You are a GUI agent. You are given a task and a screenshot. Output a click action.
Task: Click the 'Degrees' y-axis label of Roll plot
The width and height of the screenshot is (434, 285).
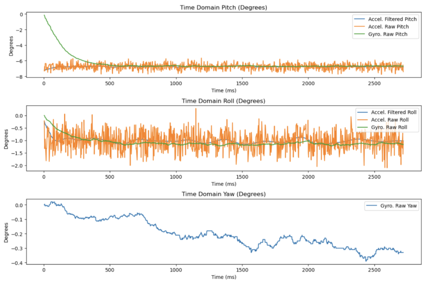tap(5, 139)
